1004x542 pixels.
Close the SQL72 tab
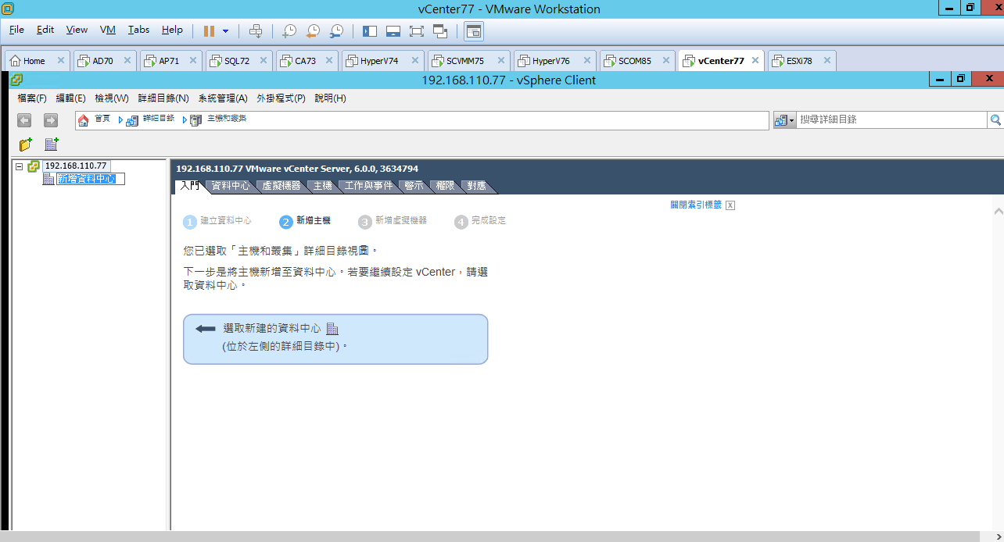click(264, 60)
